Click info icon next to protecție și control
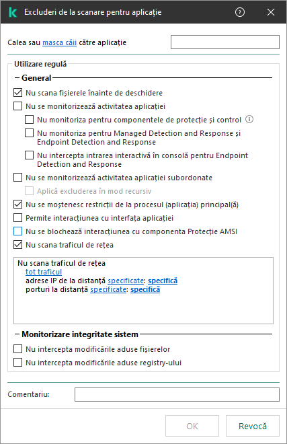Viewport: 287px width, 444px height. [249, 119]
